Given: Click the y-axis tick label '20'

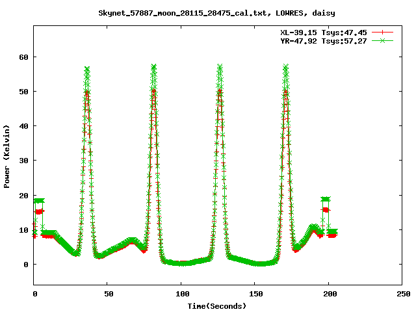Looking at the screenshot, I should pyautogui.click(x=23, y=196).
